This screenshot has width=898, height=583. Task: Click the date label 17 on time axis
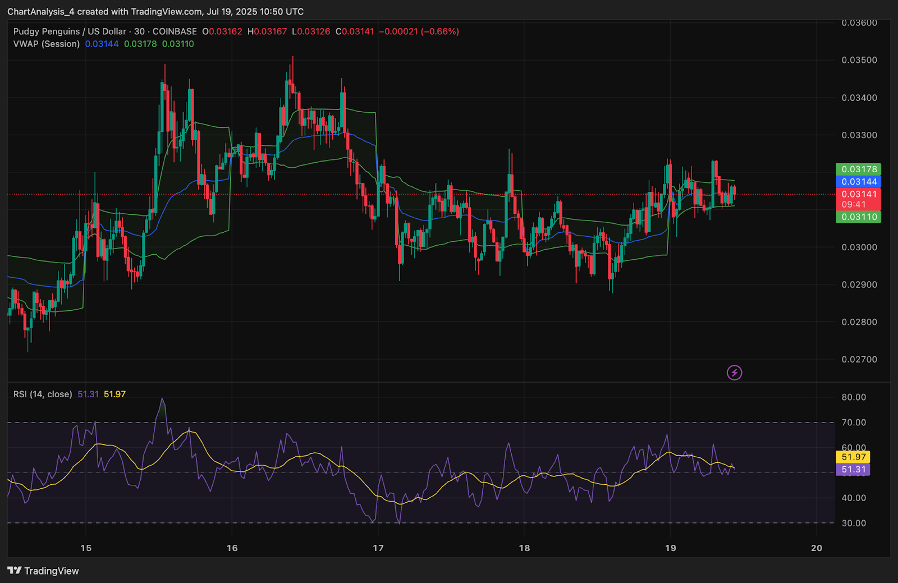tap(378, 548)
